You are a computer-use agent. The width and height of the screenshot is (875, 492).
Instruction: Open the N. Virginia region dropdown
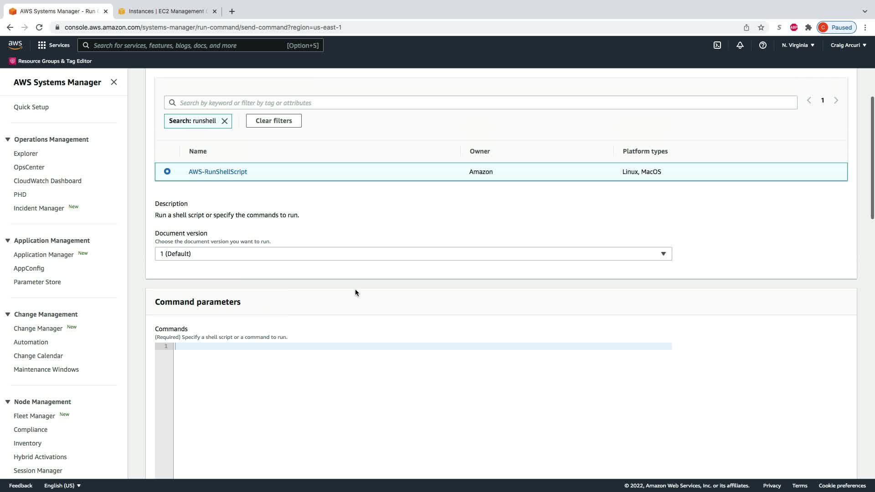[x=798, y=45]
